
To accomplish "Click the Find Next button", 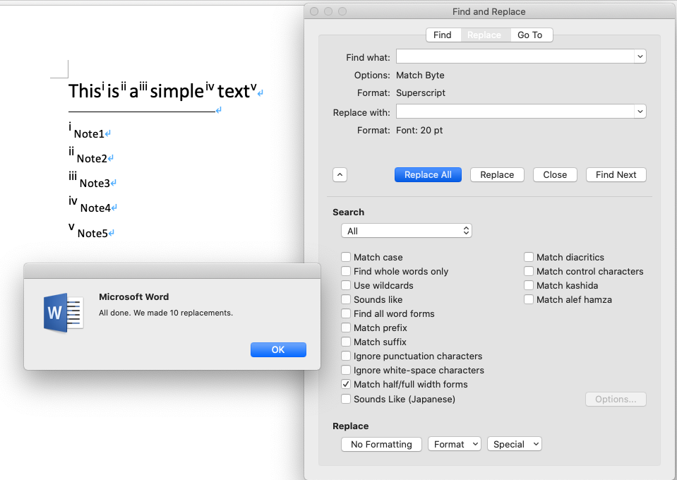I will [x=616, y=175].
